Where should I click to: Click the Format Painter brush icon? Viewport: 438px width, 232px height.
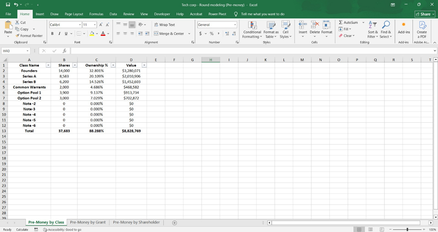tap(18, 36)
